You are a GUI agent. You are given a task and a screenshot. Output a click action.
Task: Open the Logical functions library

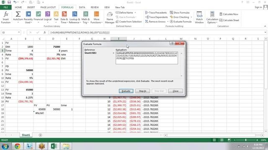[48, 17]
